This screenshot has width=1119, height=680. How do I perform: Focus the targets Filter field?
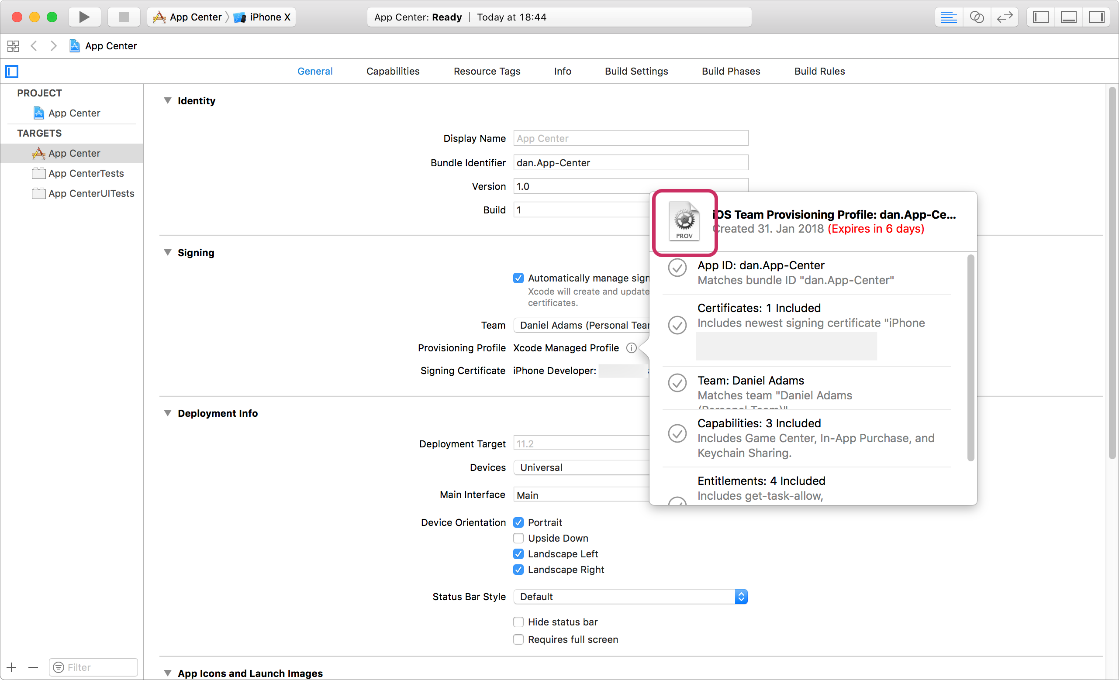(93, 667)
